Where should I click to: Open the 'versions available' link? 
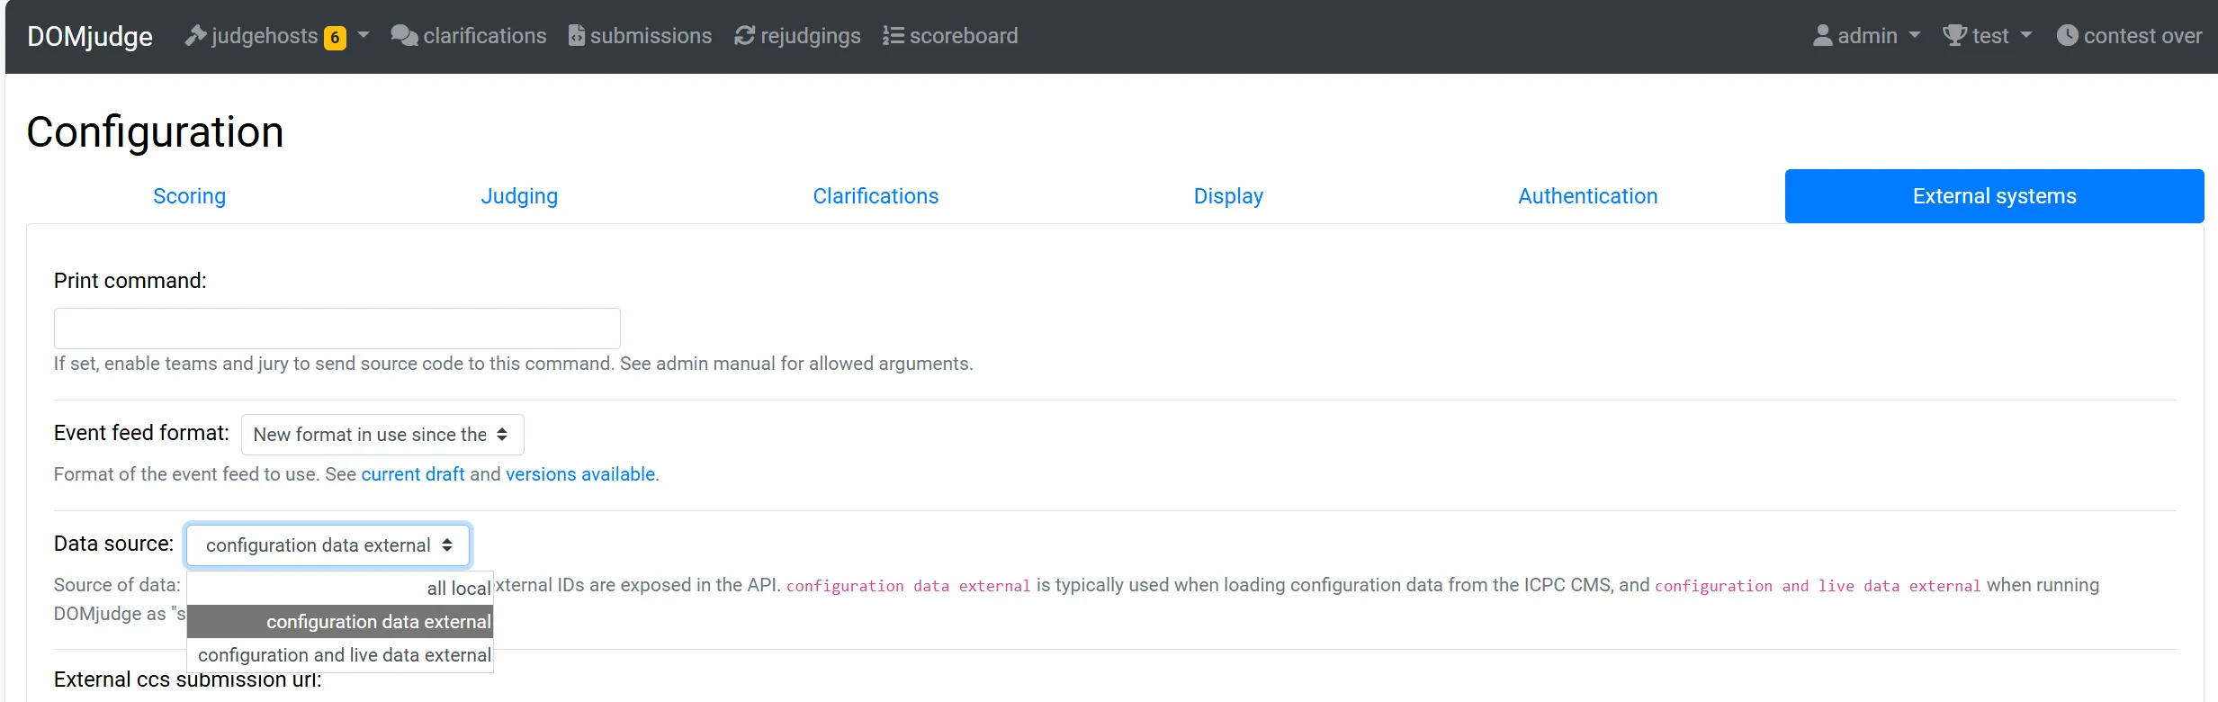coord(581,474)
